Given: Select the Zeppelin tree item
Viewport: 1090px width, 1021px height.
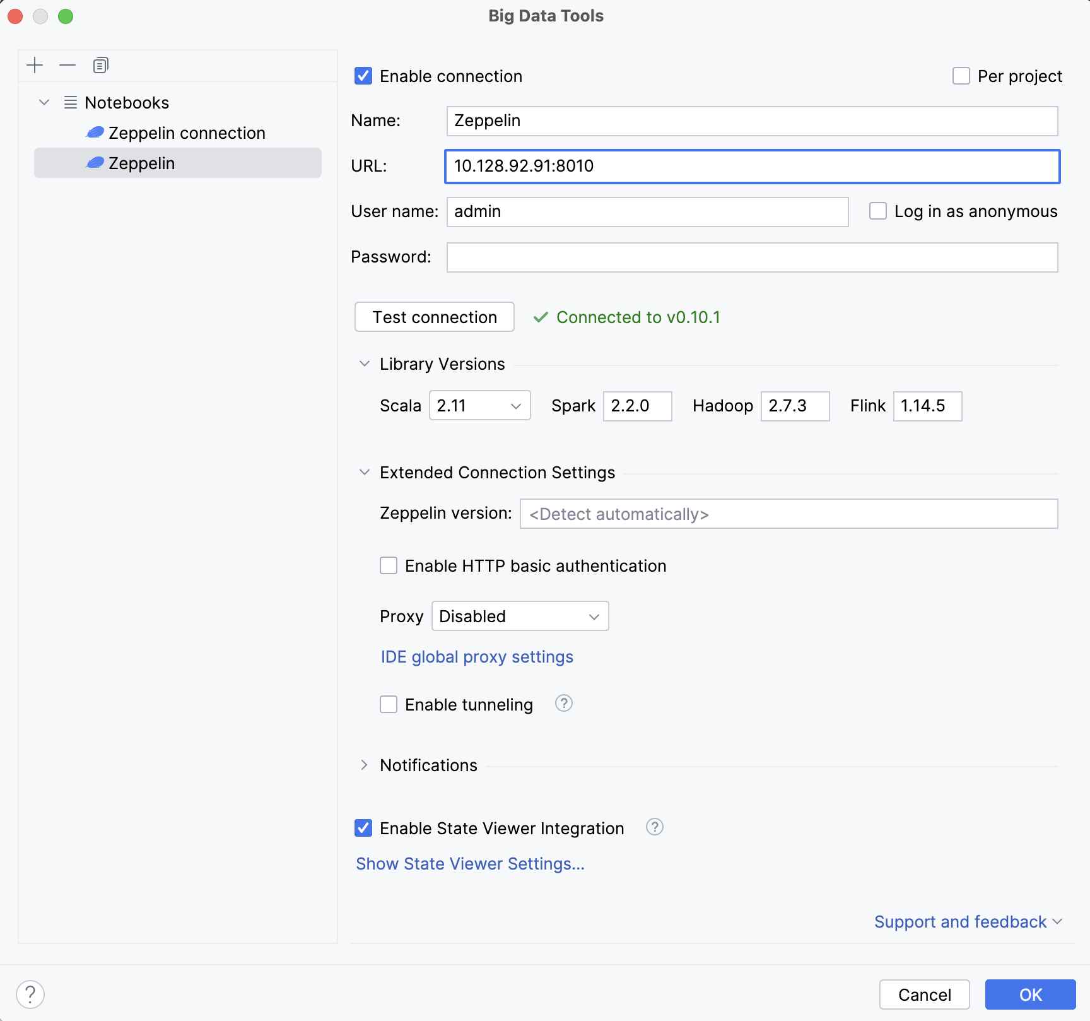Looking at the screenshot, I should 178,163.
